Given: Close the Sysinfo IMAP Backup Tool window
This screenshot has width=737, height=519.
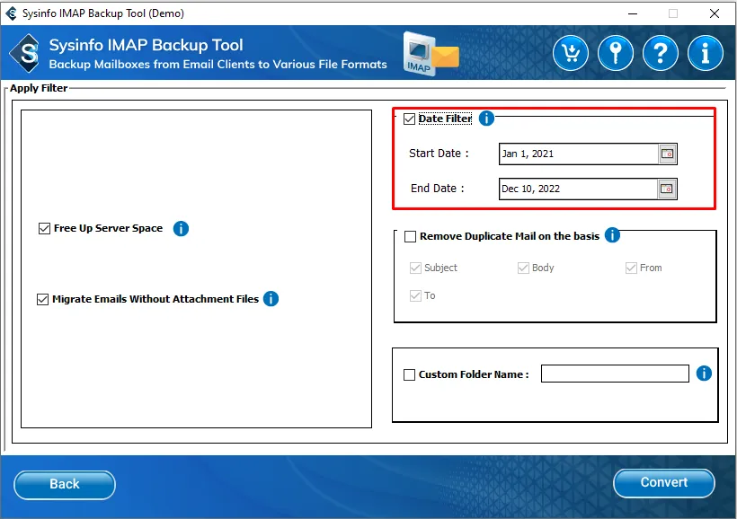Looking at the screenshot, I should pyautogui.click(x=715, y=13).
